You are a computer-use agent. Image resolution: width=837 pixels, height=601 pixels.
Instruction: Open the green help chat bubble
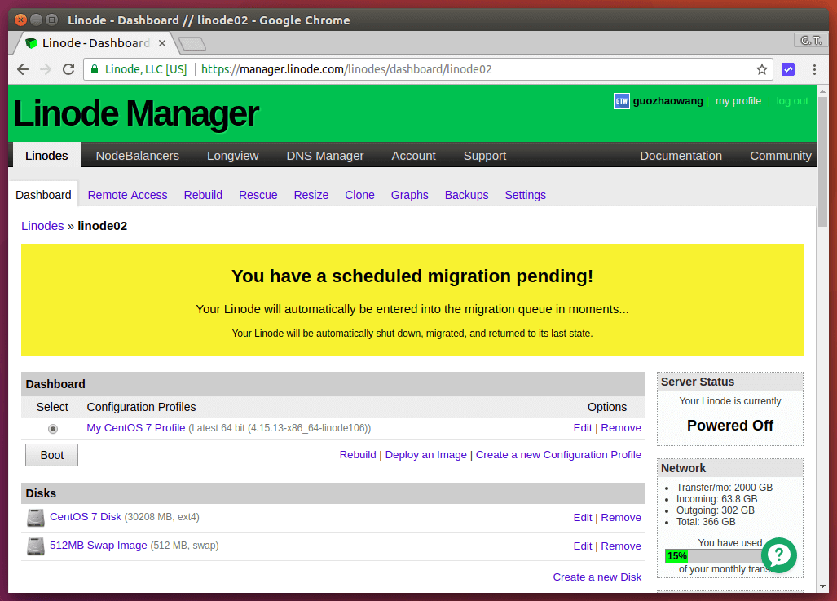(778, 555)
